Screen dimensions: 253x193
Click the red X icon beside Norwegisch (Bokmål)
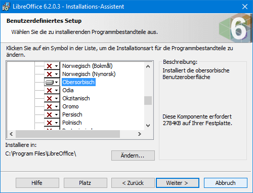tap(49, 66)
